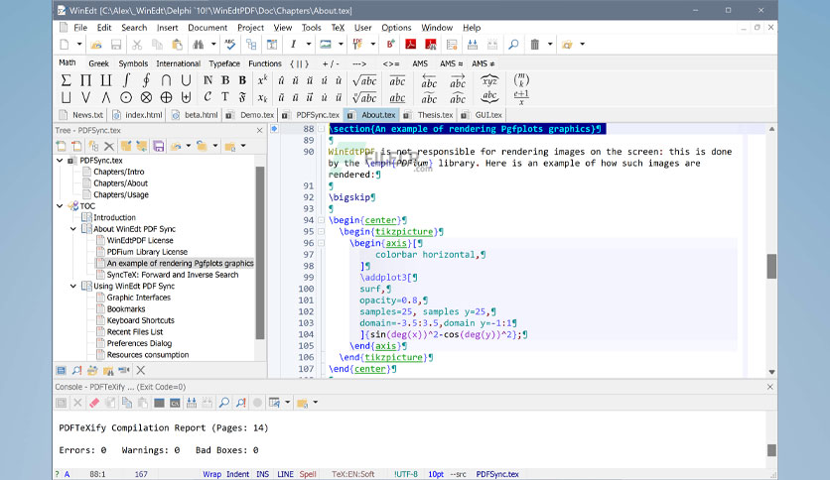Viewport: 830px width, 480px height.
Task: Toggle Spell indicator in status bar
Action: 308,474
